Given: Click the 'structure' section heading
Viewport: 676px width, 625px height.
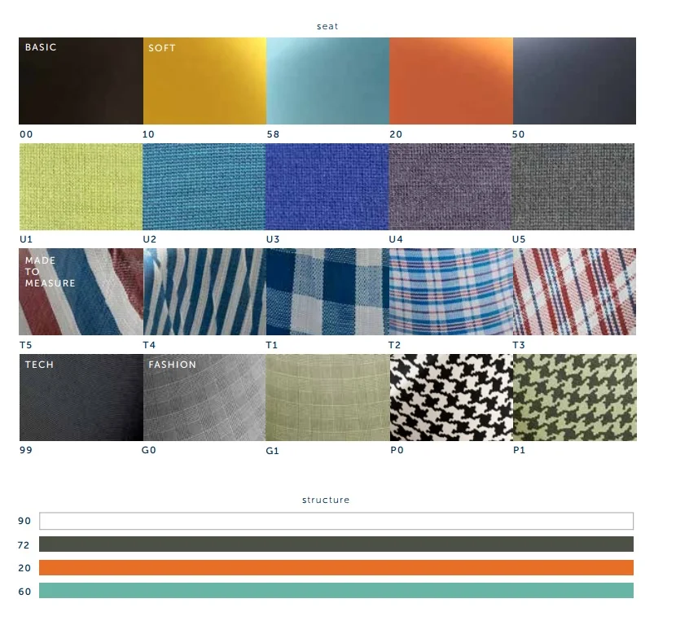Looking at the screenshot, I should pyautogui.click(x=326, y=500).
